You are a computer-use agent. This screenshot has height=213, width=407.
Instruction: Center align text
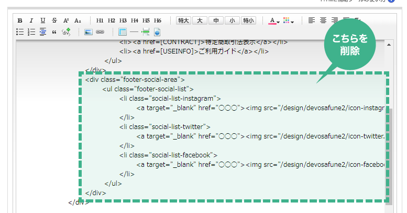tap(323, 20)
